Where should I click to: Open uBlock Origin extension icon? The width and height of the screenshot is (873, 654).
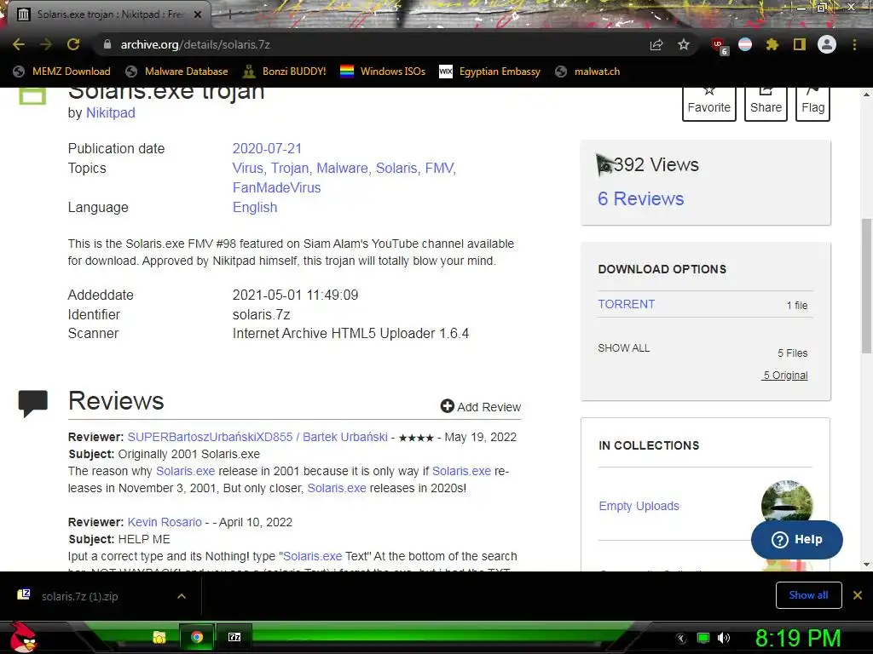[x=719, y=46]
